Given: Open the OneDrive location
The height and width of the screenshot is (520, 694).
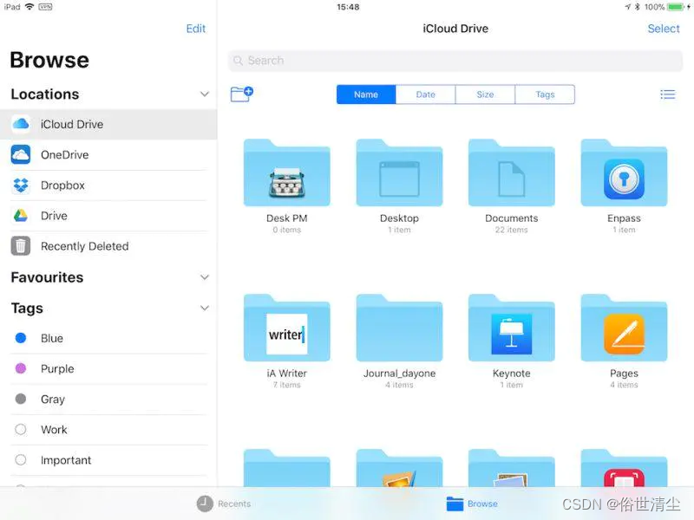Looking at the screenshot, I should 108,155.
